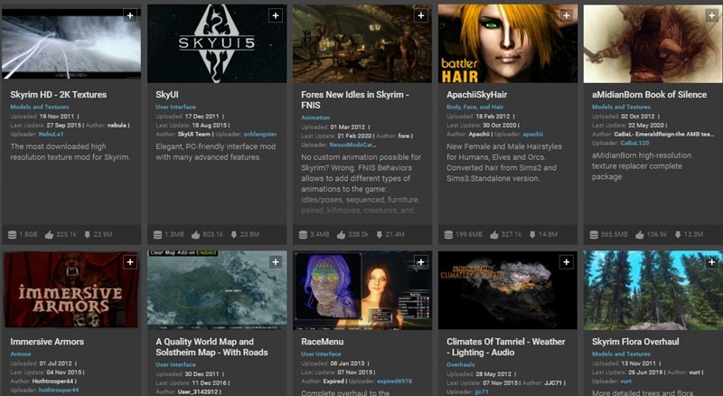Click plus icon on Climates Of Tamriel thumbnail
Screen dimensions: 723x396
[x=567, y=262]
